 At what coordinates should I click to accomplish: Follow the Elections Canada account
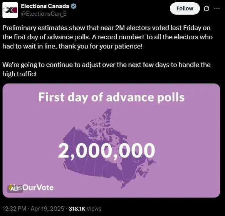(x=185, y=8)
